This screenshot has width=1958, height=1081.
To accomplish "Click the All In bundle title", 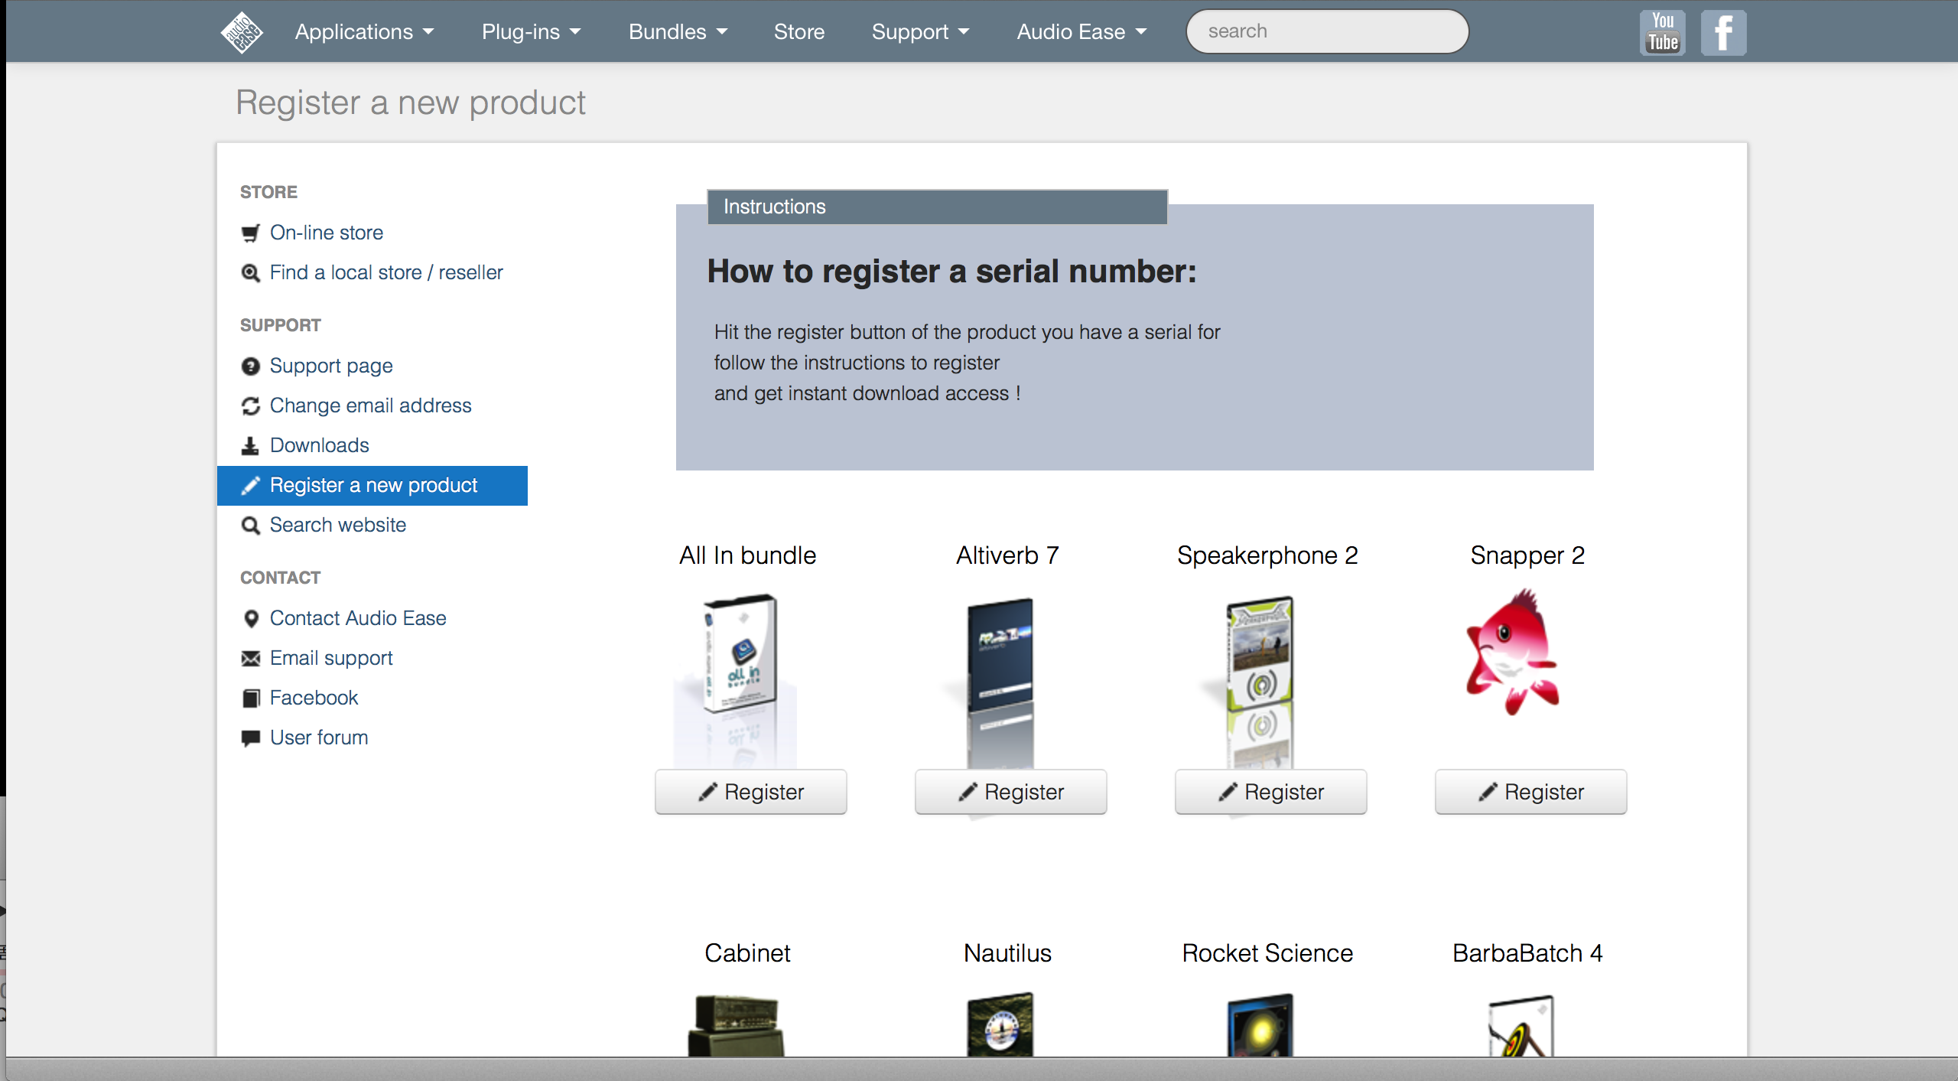I will tap(747, 555).
